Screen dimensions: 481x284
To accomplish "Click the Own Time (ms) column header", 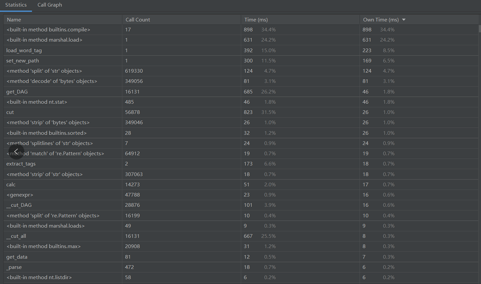I will click(x=380, y=20).
